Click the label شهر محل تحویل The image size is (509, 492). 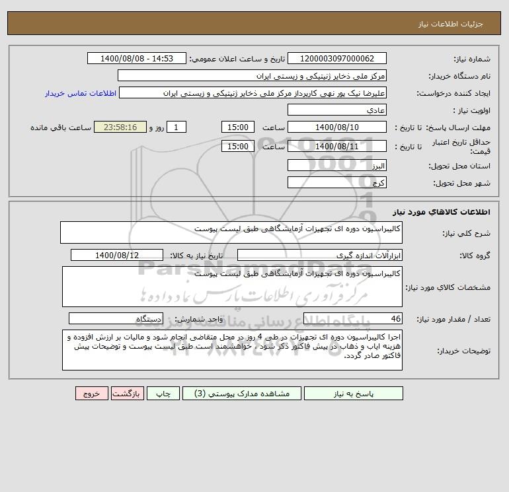[461, 183]
